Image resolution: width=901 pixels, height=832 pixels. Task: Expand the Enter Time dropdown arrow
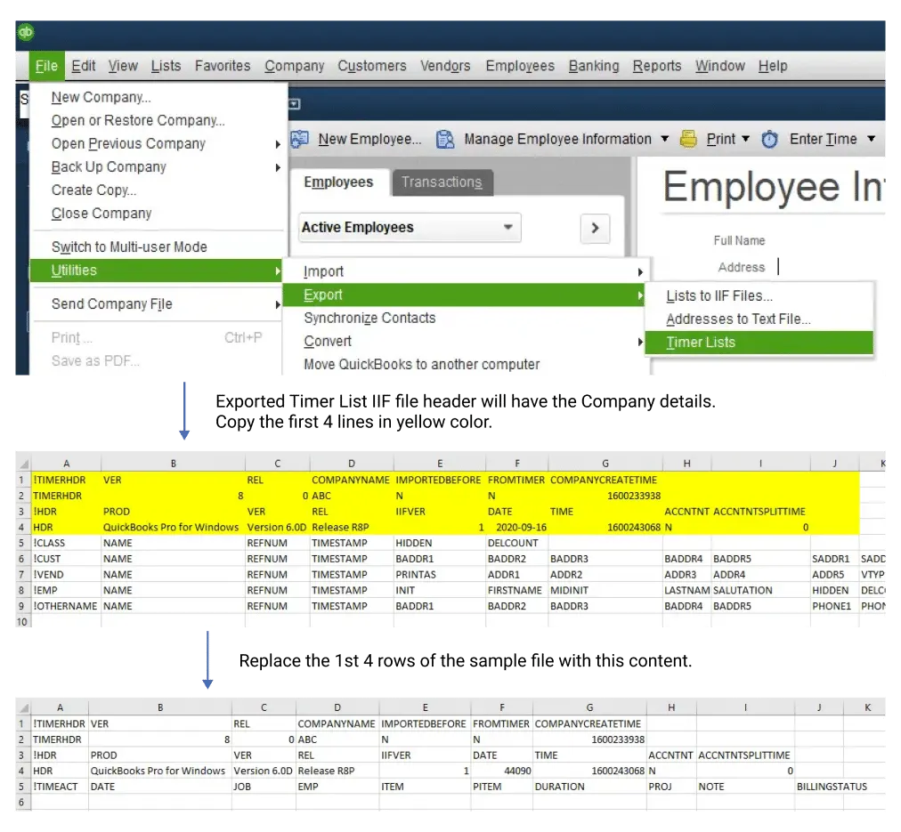[x=871, y=139]
